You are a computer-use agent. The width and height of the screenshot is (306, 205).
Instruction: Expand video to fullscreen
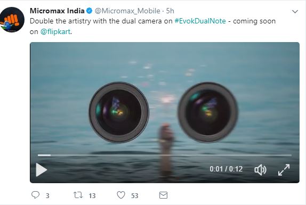tap(284, 170)
